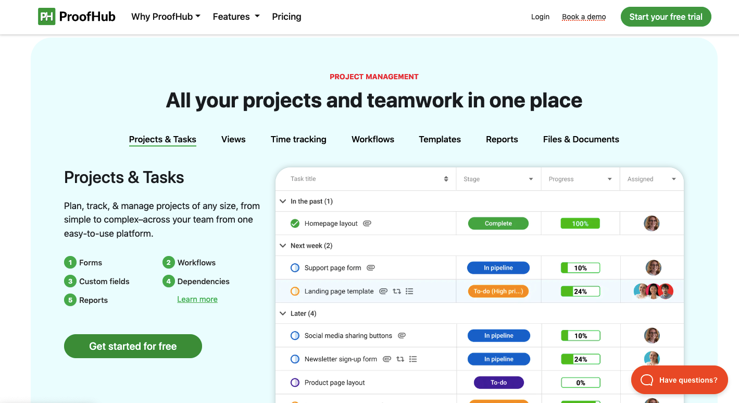
Task: Open the Stage column filter dropdown
Action: [x=531, y=179]
